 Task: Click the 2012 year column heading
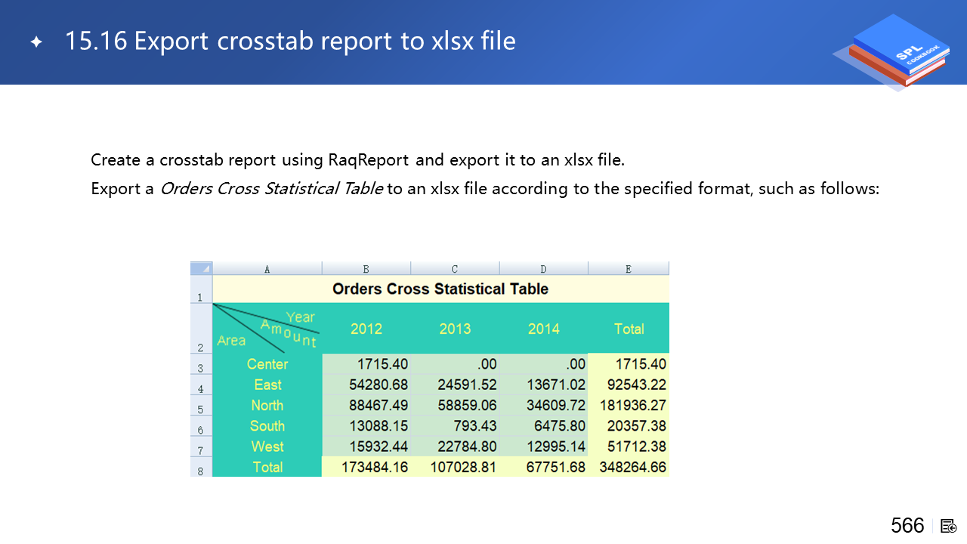366,329
